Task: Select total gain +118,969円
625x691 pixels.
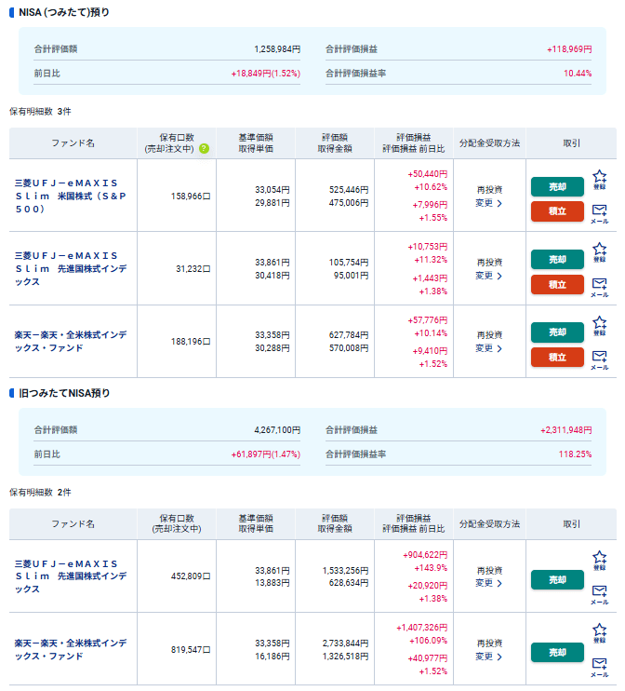Action: tap(569, 49)
